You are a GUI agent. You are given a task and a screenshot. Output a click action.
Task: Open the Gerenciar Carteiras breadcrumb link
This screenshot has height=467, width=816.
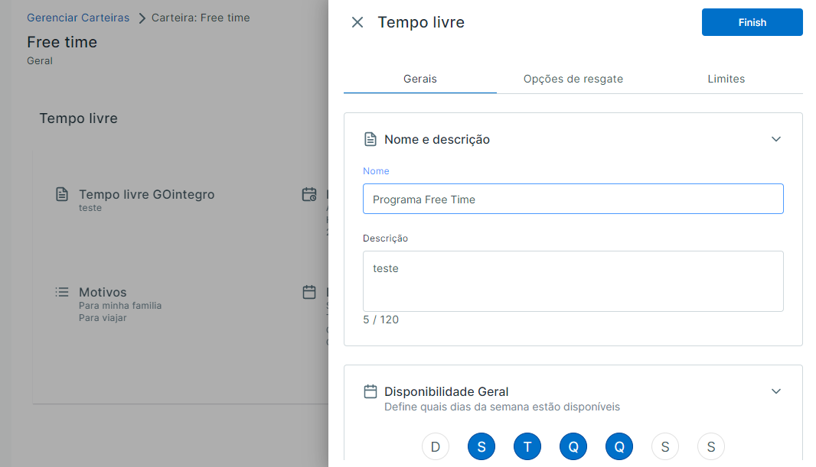point(77,17)
